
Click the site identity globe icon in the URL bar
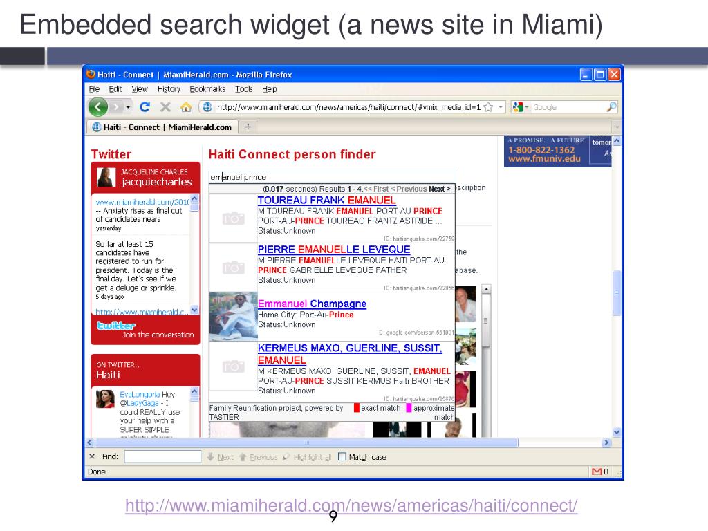pos(207,107)
